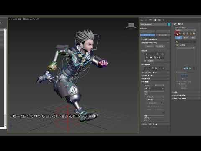Enable Mixer Mode icon in Biped rollout
The width and height of the screenshot is (201, 151).
point(162,54)
